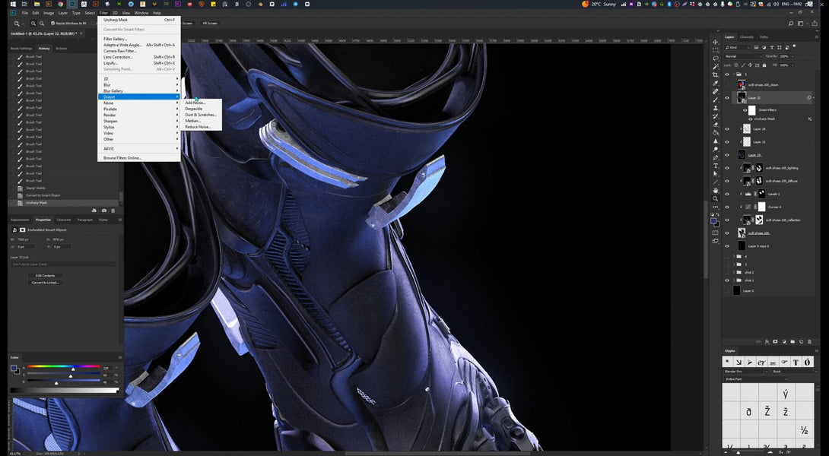Click the Fill Screen button

(210, 24)
